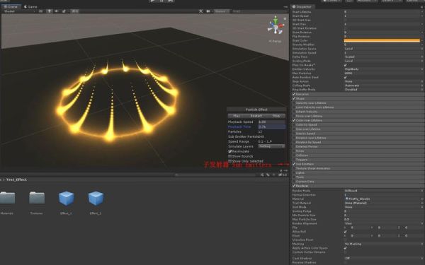Viewport: 425px width, 265px height.
Task: Enable the Show Bounds checkbox
Action: [229, 156]
